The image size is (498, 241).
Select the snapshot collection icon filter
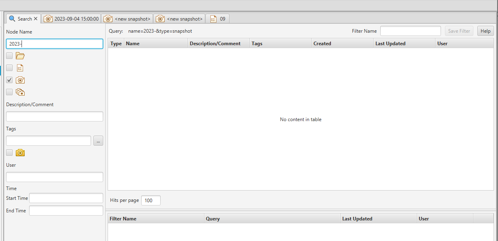click(20, 92)
